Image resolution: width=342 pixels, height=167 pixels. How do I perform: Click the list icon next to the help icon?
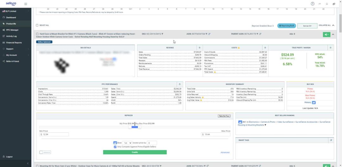pos(320,4)
